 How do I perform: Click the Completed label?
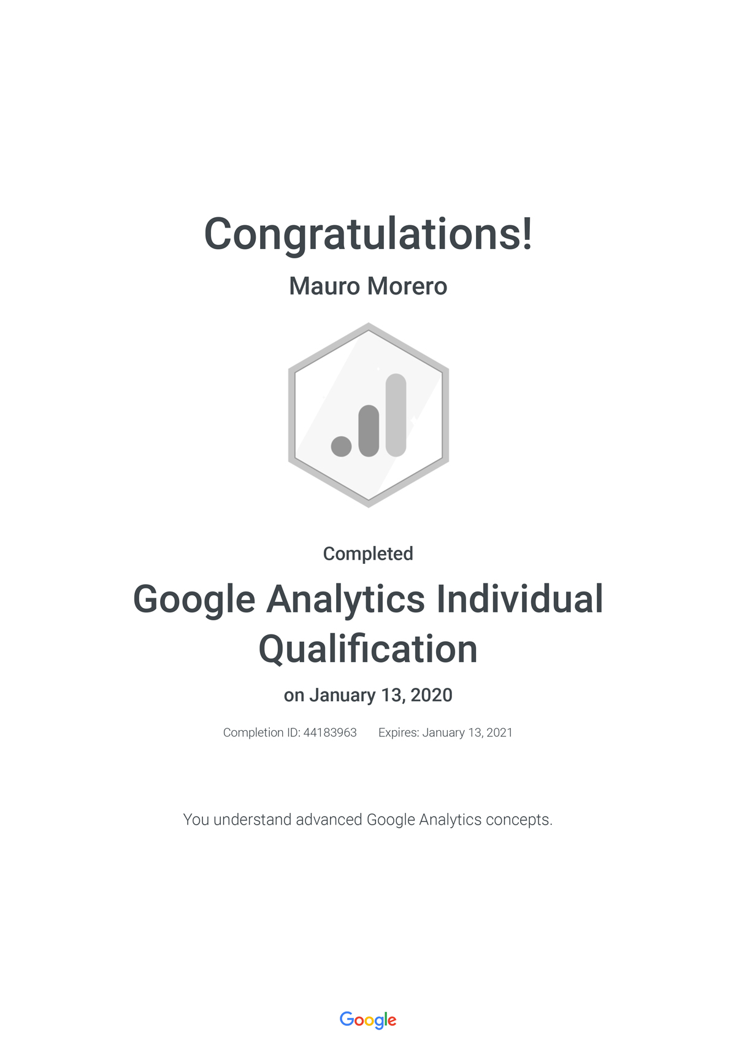coord(368,553)
